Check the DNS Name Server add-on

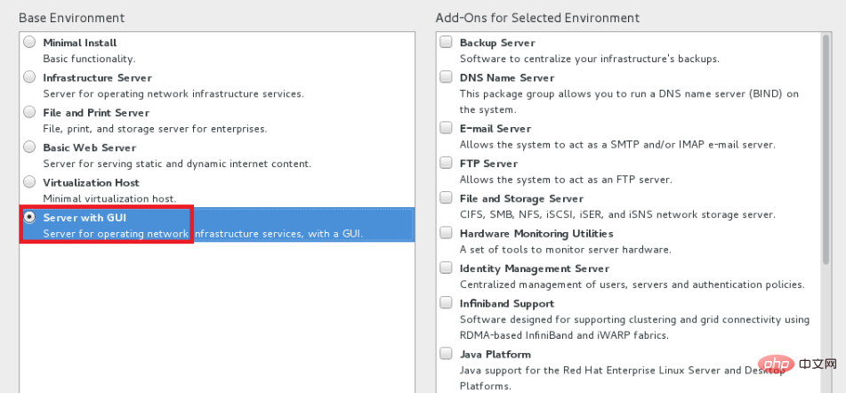[x=446, y=77]
